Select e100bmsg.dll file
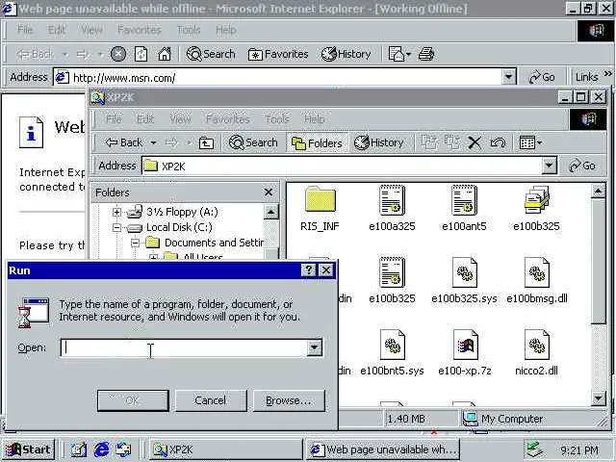 coord(537,280)
